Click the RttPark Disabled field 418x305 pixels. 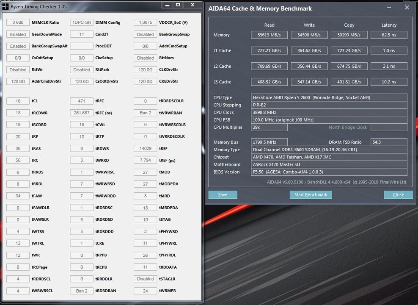82,69
